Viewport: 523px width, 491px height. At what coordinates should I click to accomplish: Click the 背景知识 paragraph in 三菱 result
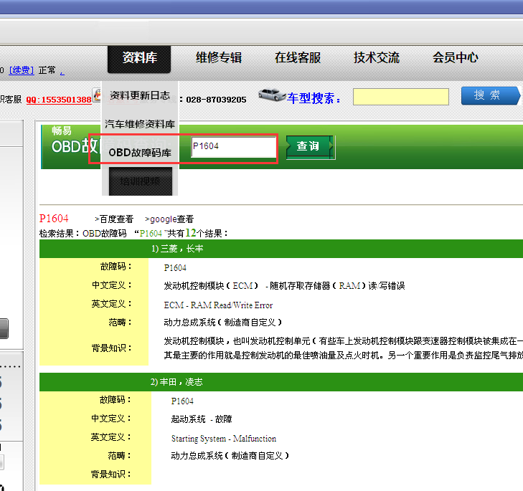pyautogui.click(x=343, y=348)
